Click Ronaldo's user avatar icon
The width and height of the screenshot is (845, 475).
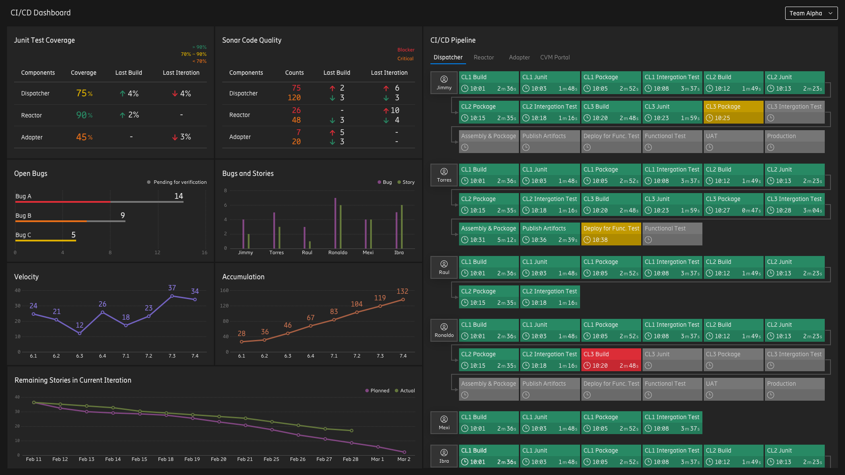[444, 327]
